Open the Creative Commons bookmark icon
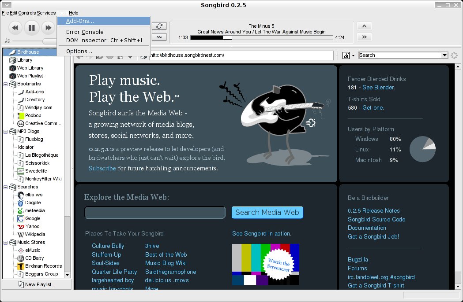The image size is (463, 302). point(21,123)
